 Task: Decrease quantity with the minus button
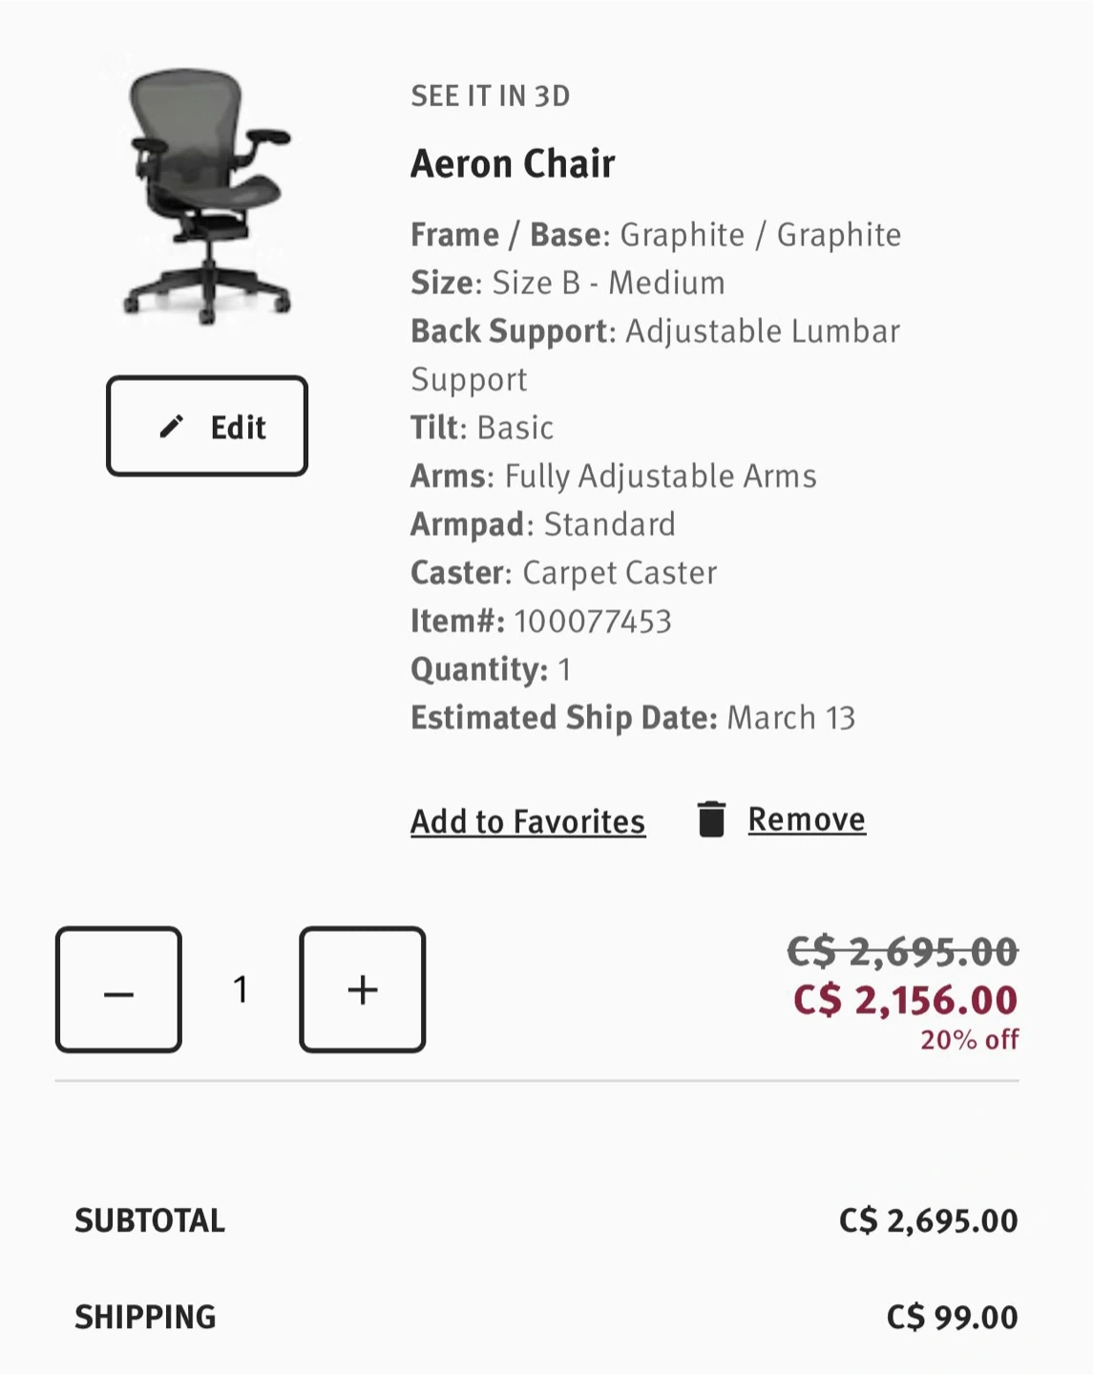(118, 990)
